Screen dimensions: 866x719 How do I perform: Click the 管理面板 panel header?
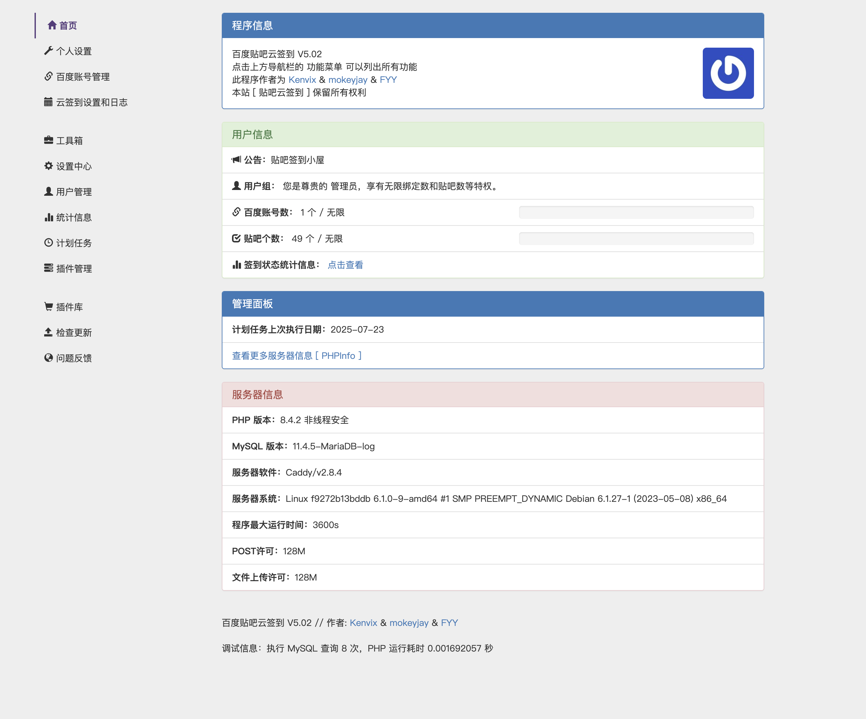click(493, 304)
